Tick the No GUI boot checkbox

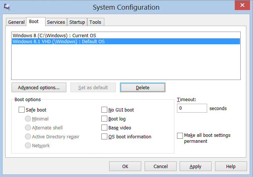[104, 110]
